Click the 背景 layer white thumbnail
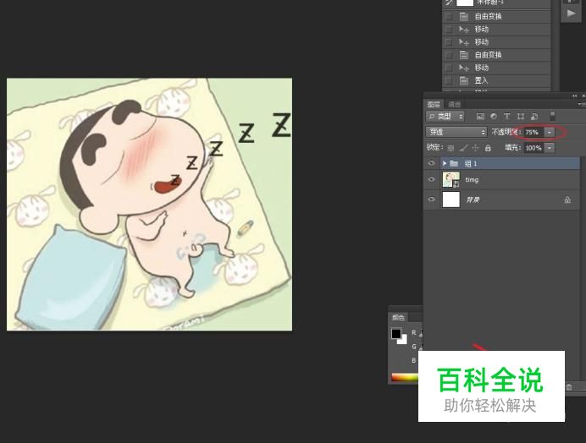Image resolution: width=586 pixels, height=443 pixels. point(451,200)
